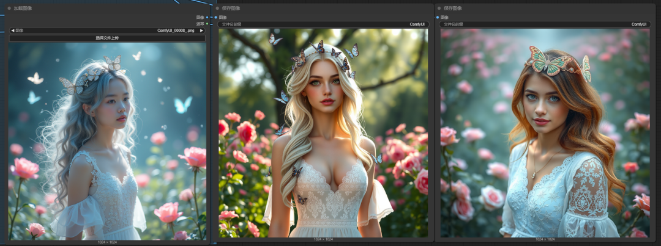
Task: Select next image with the right arrow
Action: click(x=201, y=31)
